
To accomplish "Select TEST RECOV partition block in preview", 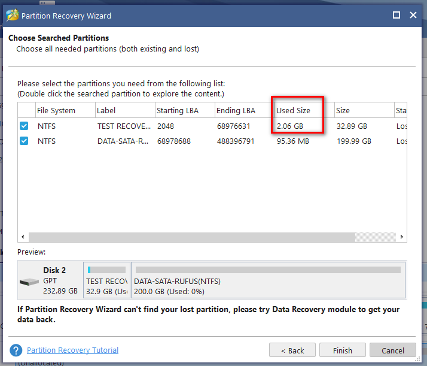I will point(106,280).
